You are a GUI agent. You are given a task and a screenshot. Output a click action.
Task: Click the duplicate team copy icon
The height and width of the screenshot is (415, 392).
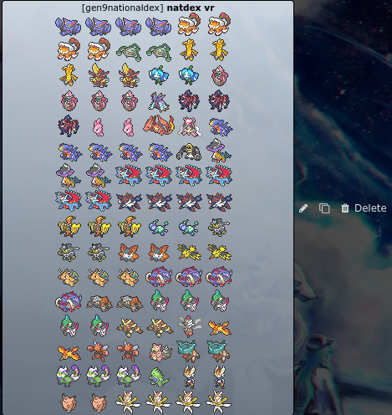[x=324, y=208]
